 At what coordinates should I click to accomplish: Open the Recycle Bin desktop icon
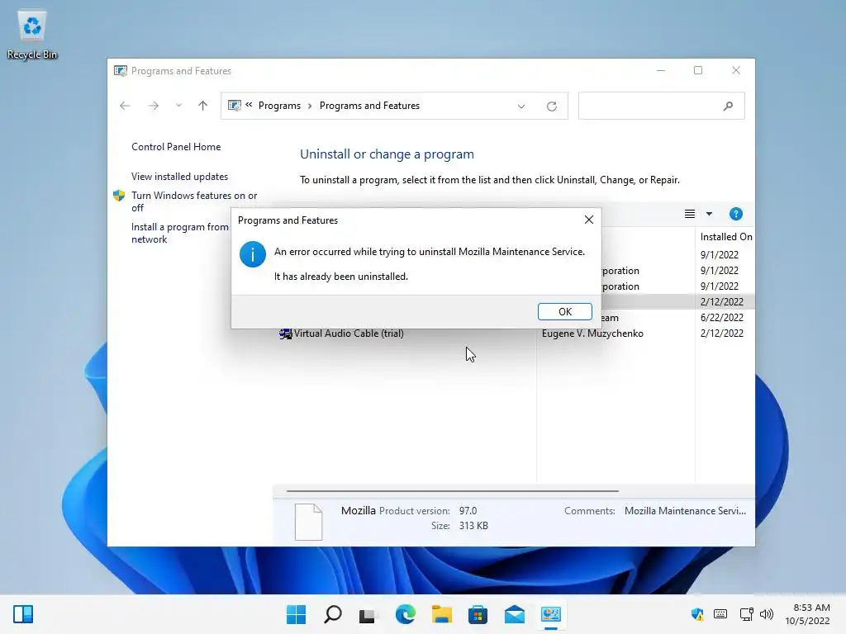click(x=32, y=35)
